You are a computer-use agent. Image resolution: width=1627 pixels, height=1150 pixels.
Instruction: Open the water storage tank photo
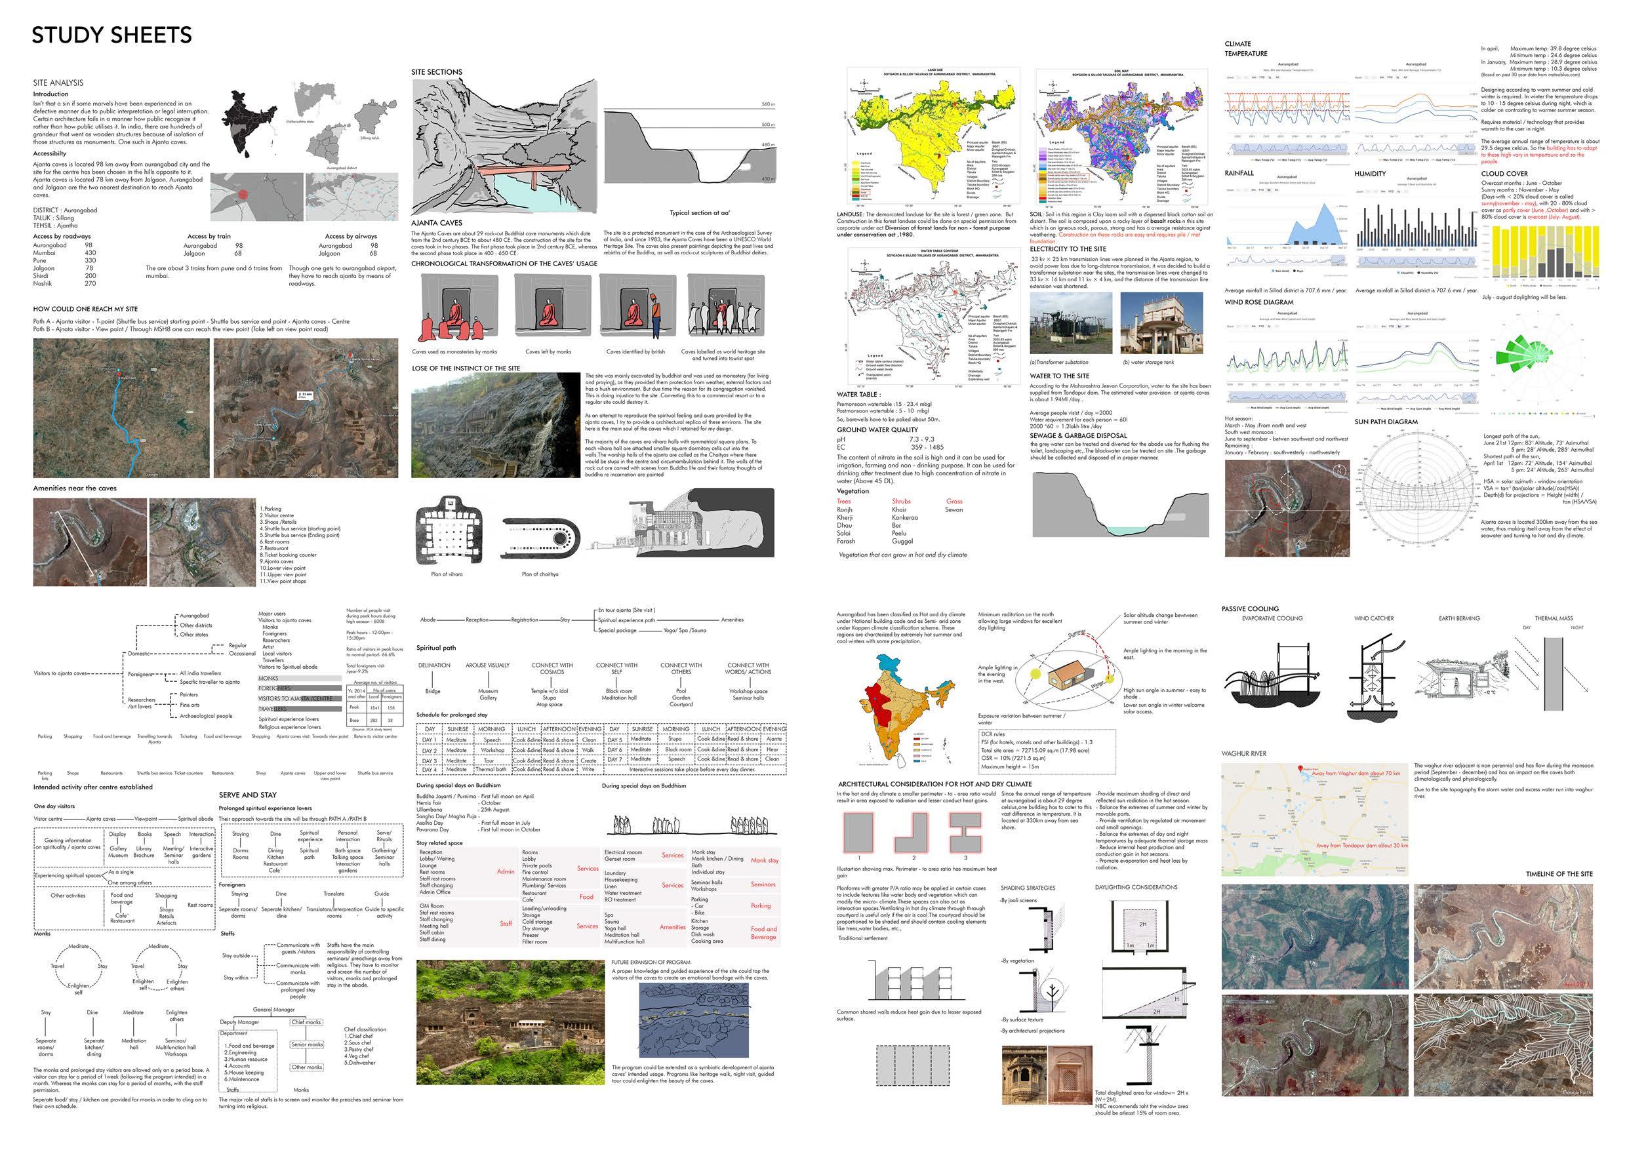pos(1163,323)
